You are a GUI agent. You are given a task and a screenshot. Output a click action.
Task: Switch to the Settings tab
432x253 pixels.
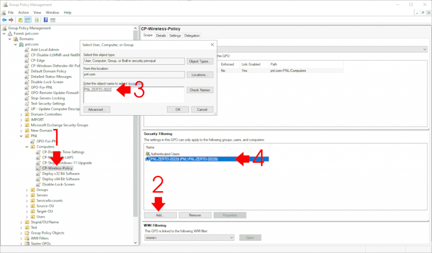(175, 35)
